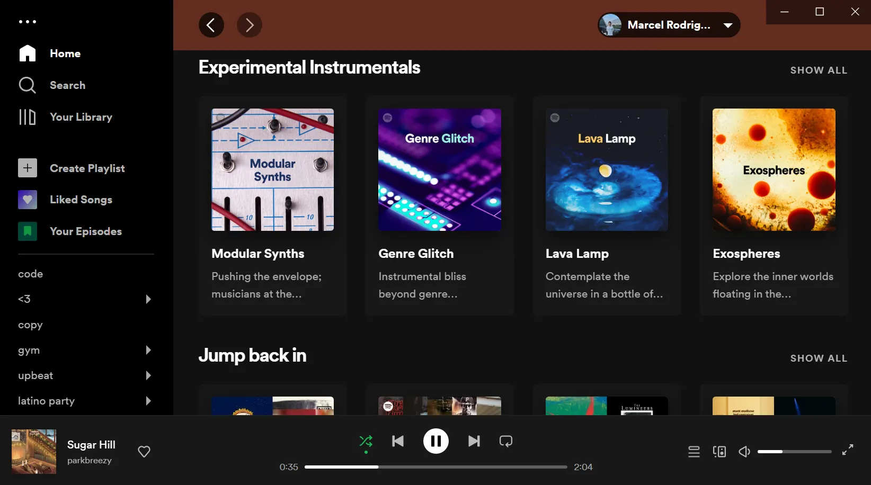Show all Experimental Instrumentals
Image resolution: width=871 pixels, height=485 pixels.
click(819, 70)
